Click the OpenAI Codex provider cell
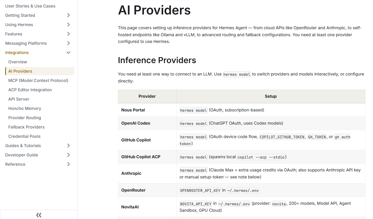This screenshot has height=219, width=373. [x=147, y=123]
